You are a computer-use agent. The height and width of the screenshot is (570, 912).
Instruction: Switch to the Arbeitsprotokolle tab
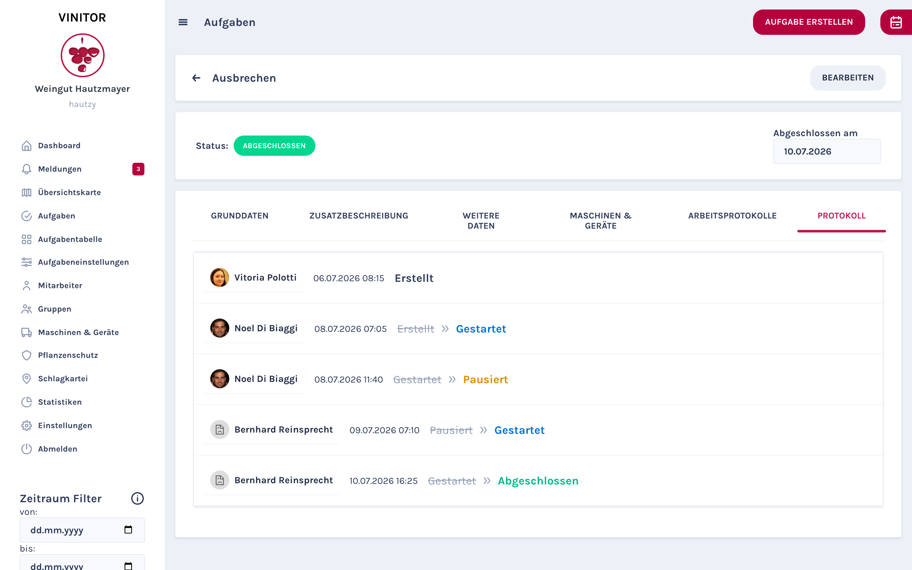coord(732,216)
